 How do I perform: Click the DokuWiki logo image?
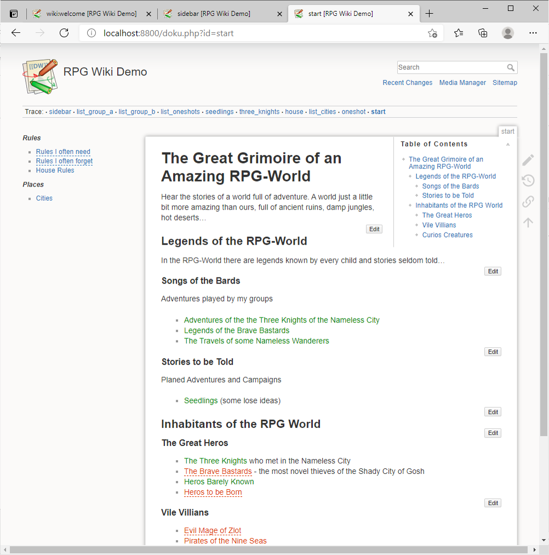pyautogui.click(x=41, y=76)
